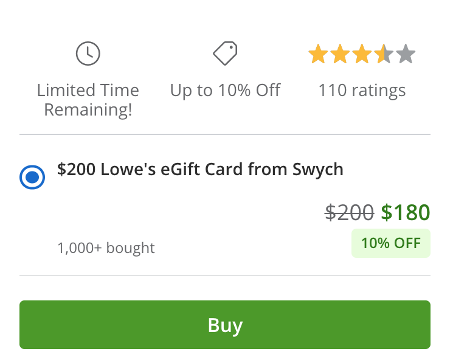Click the crossed-out $200 original price

point(350,213)
